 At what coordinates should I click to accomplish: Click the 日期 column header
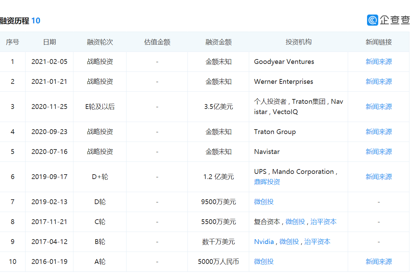(x=49, y=42)
